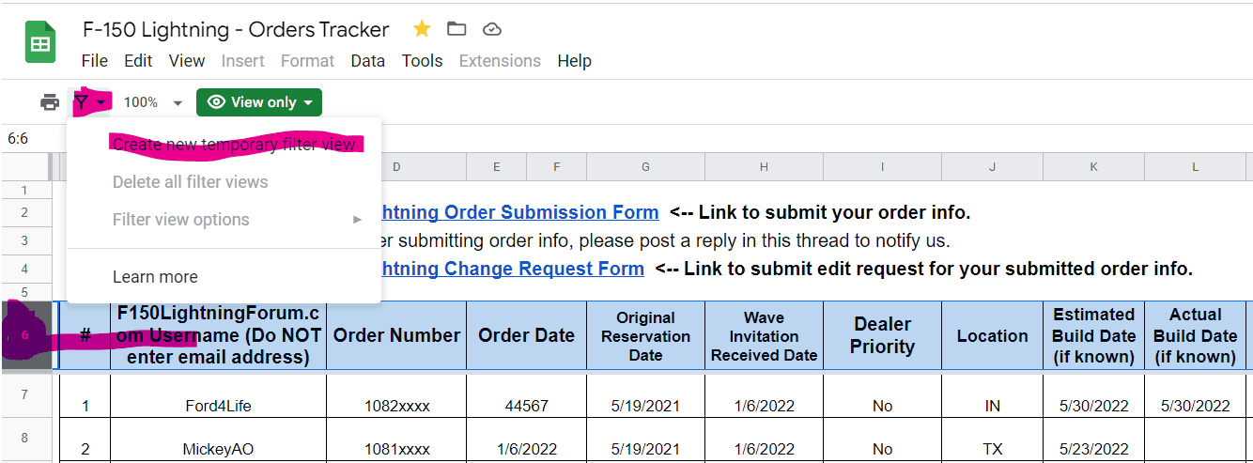Select column G header
The width and height of the screenshot is (1253, 463).
click(645, 167)
